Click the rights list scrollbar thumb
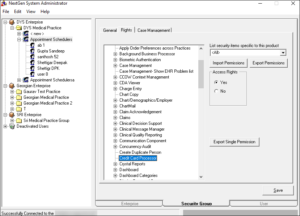300x216 pixels. pyautogui.click(x=201, y=74)
